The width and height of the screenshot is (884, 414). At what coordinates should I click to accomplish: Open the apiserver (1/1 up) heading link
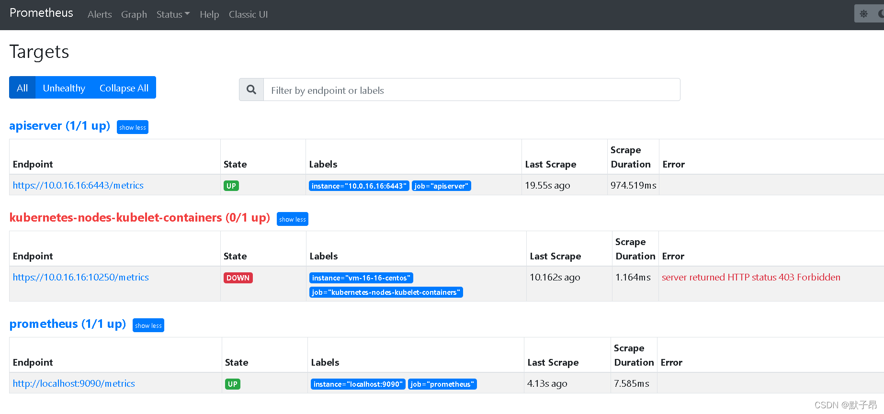(60, 126)
